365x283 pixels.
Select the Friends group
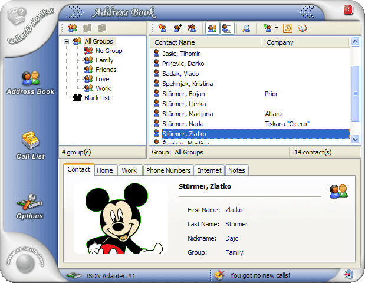106,70
